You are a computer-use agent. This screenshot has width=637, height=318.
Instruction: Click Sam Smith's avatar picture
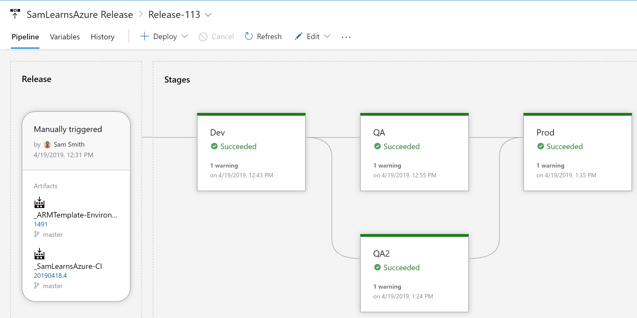click(x=47, y=144)
